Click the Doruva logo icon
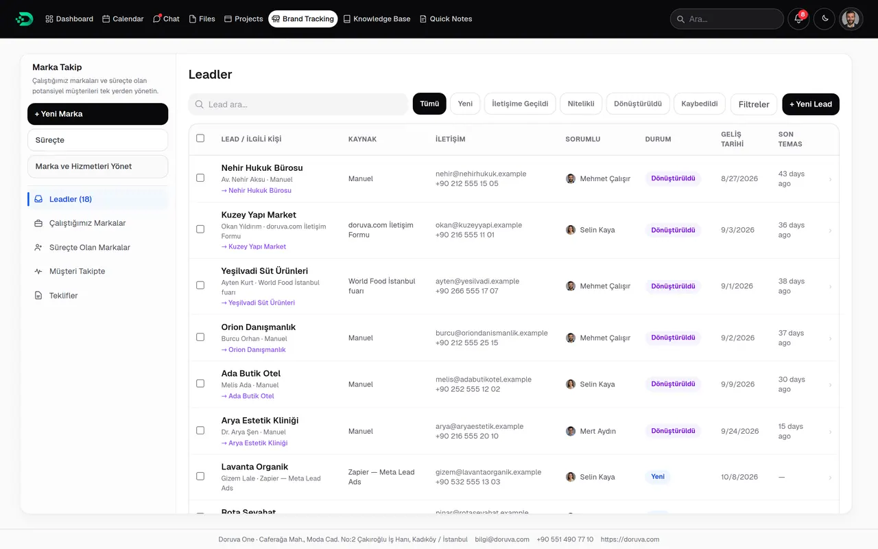878x549 pixels. (x=24, y=19)
